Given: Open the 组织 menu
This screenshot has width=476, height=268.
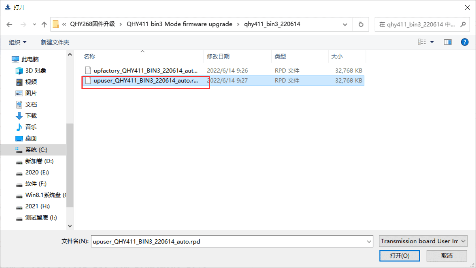Looking at the screenshot, I should (18, 42).
